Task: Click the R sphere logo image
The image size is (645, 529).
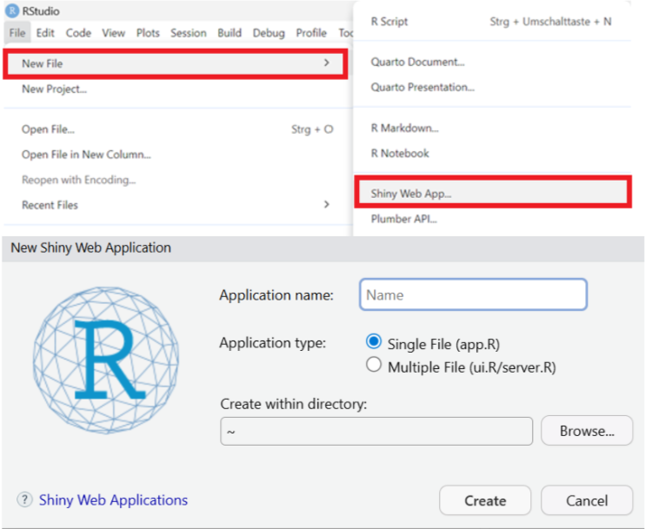Action: [x=106, y=360]
